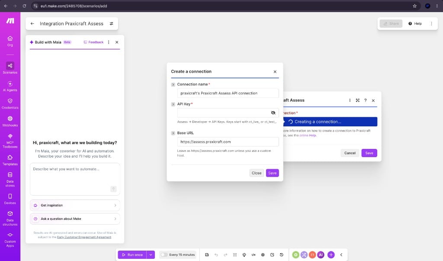
Task: Open Webhooks in the sidebar
Action: tap(10, 121)
